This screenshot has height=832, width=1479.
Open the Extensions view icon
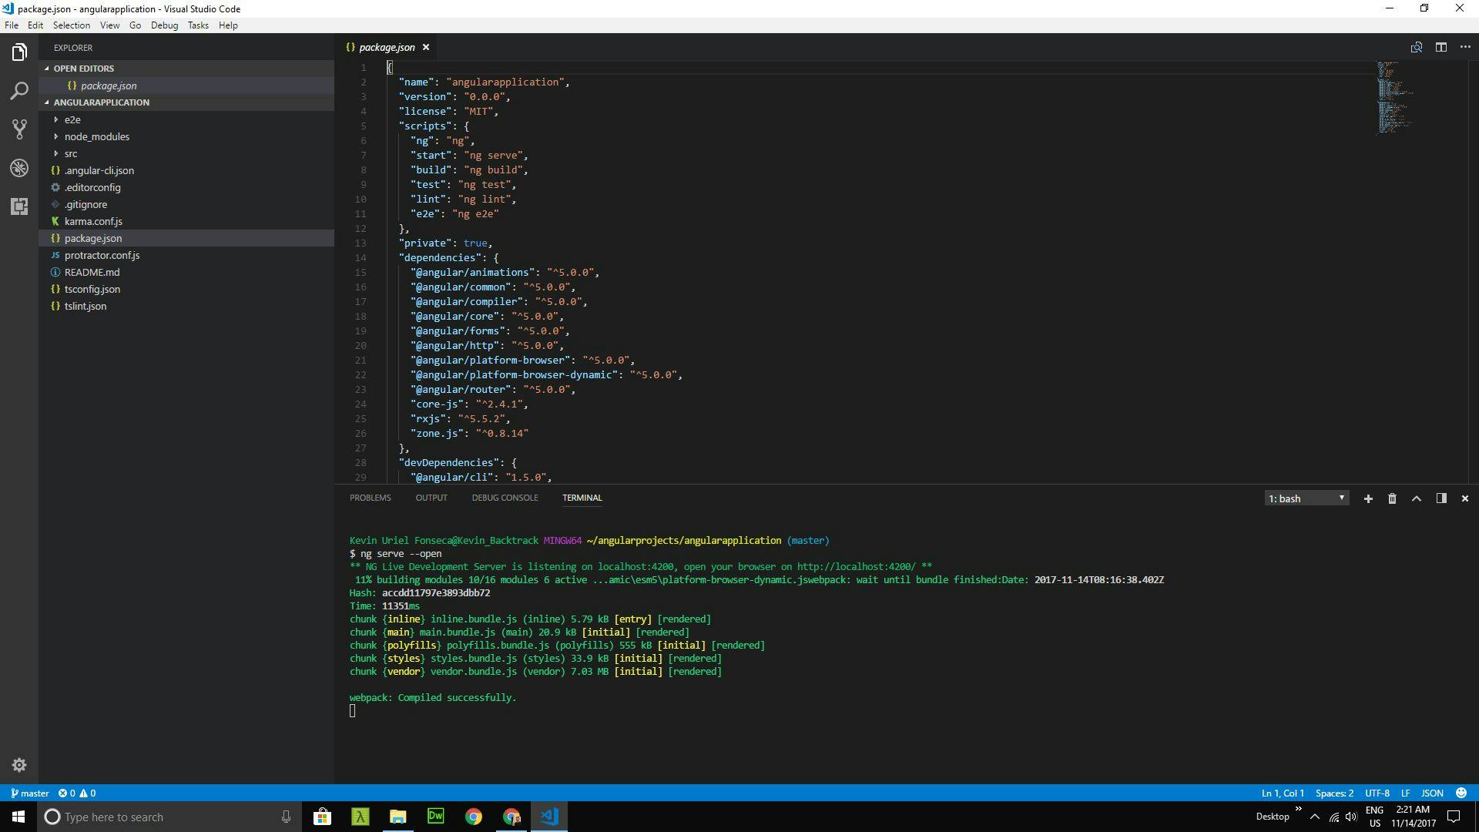(19, 206)
